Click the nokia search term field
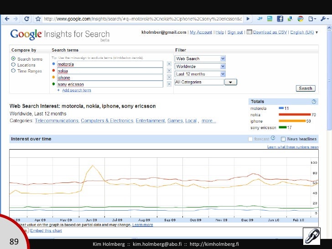Viewport: 332px width, 249px height. pos(109,71)
